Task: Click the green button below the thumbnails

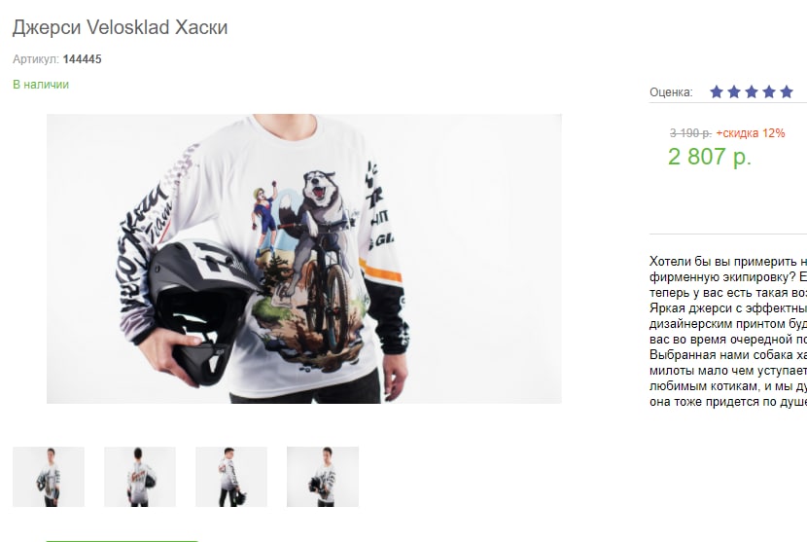Action: 122,541
